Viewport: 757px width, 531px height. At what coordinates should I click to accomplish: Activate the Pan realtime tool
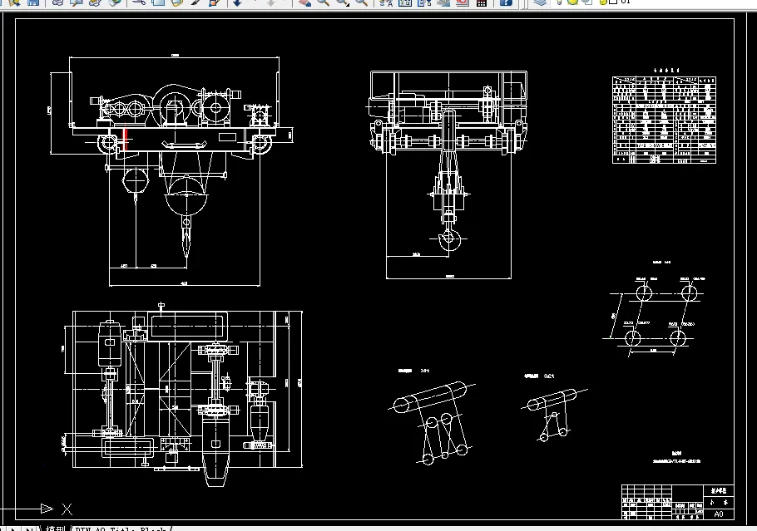[x=304, y=2]
